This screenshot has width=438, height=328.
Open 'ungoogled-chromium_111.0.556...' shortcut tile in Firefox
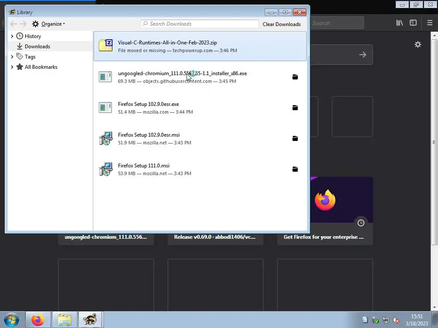[x=106, y=237]
